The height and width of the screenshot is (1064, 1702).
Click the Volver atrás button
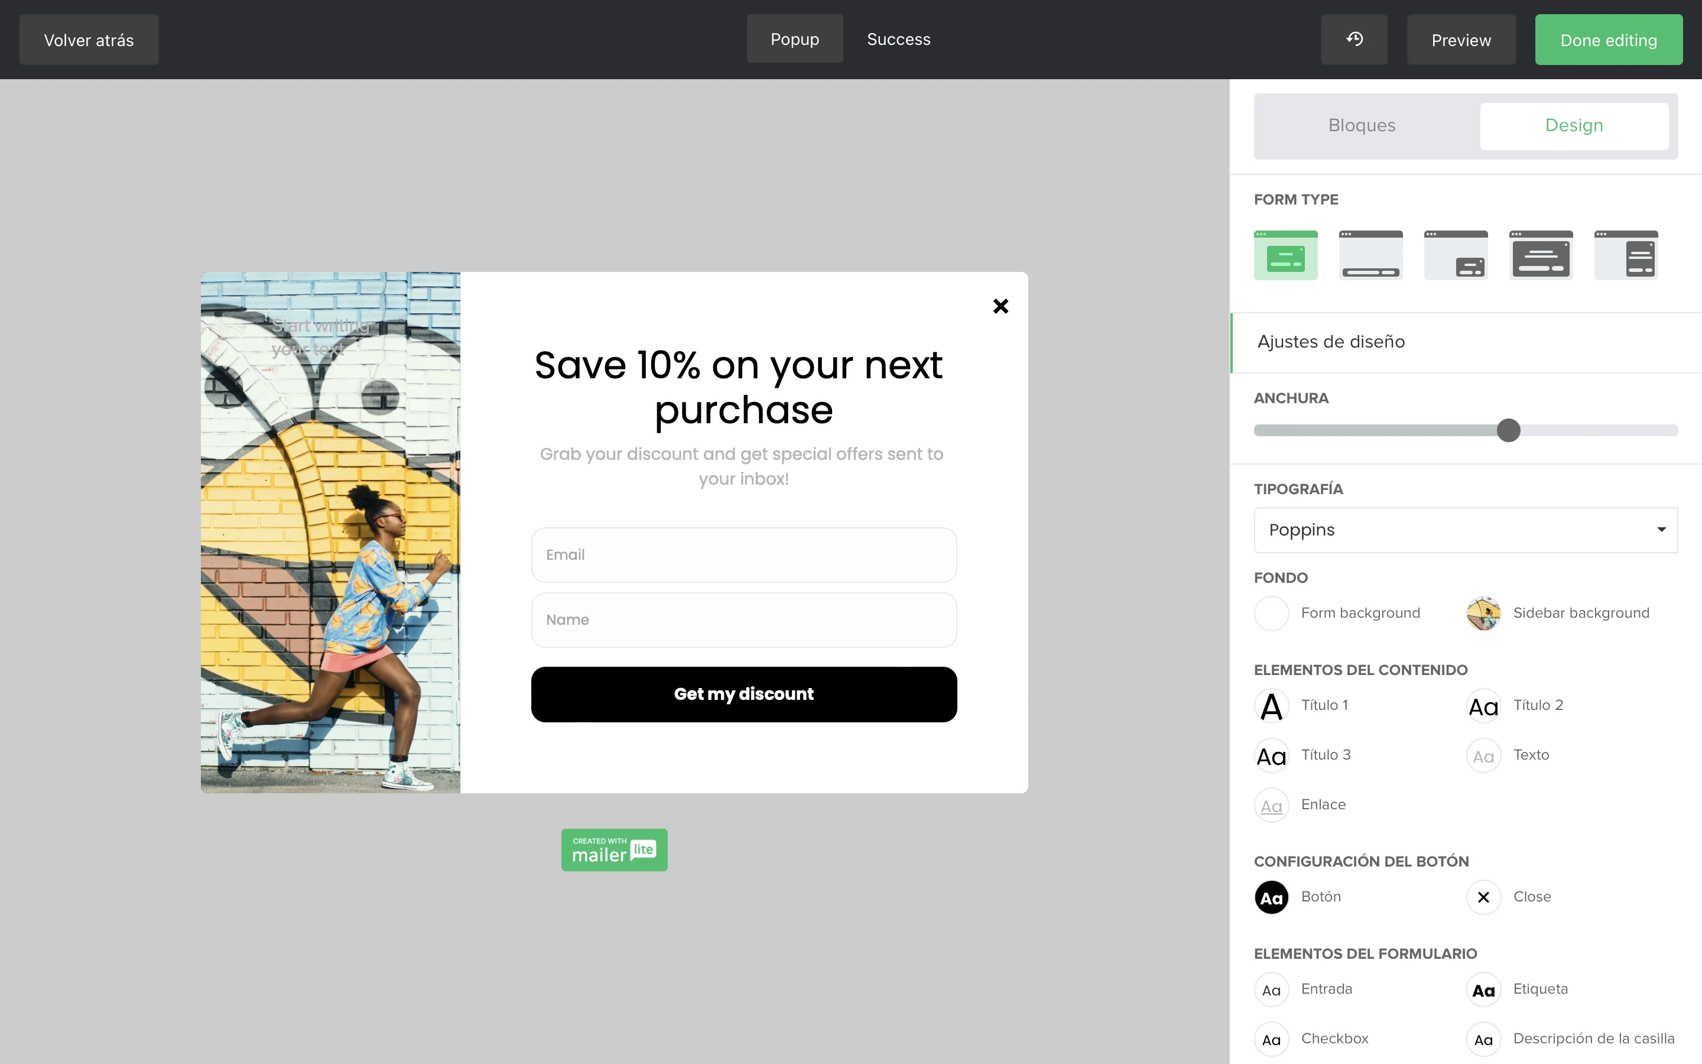pyautogui.click(x=89, y=40)
